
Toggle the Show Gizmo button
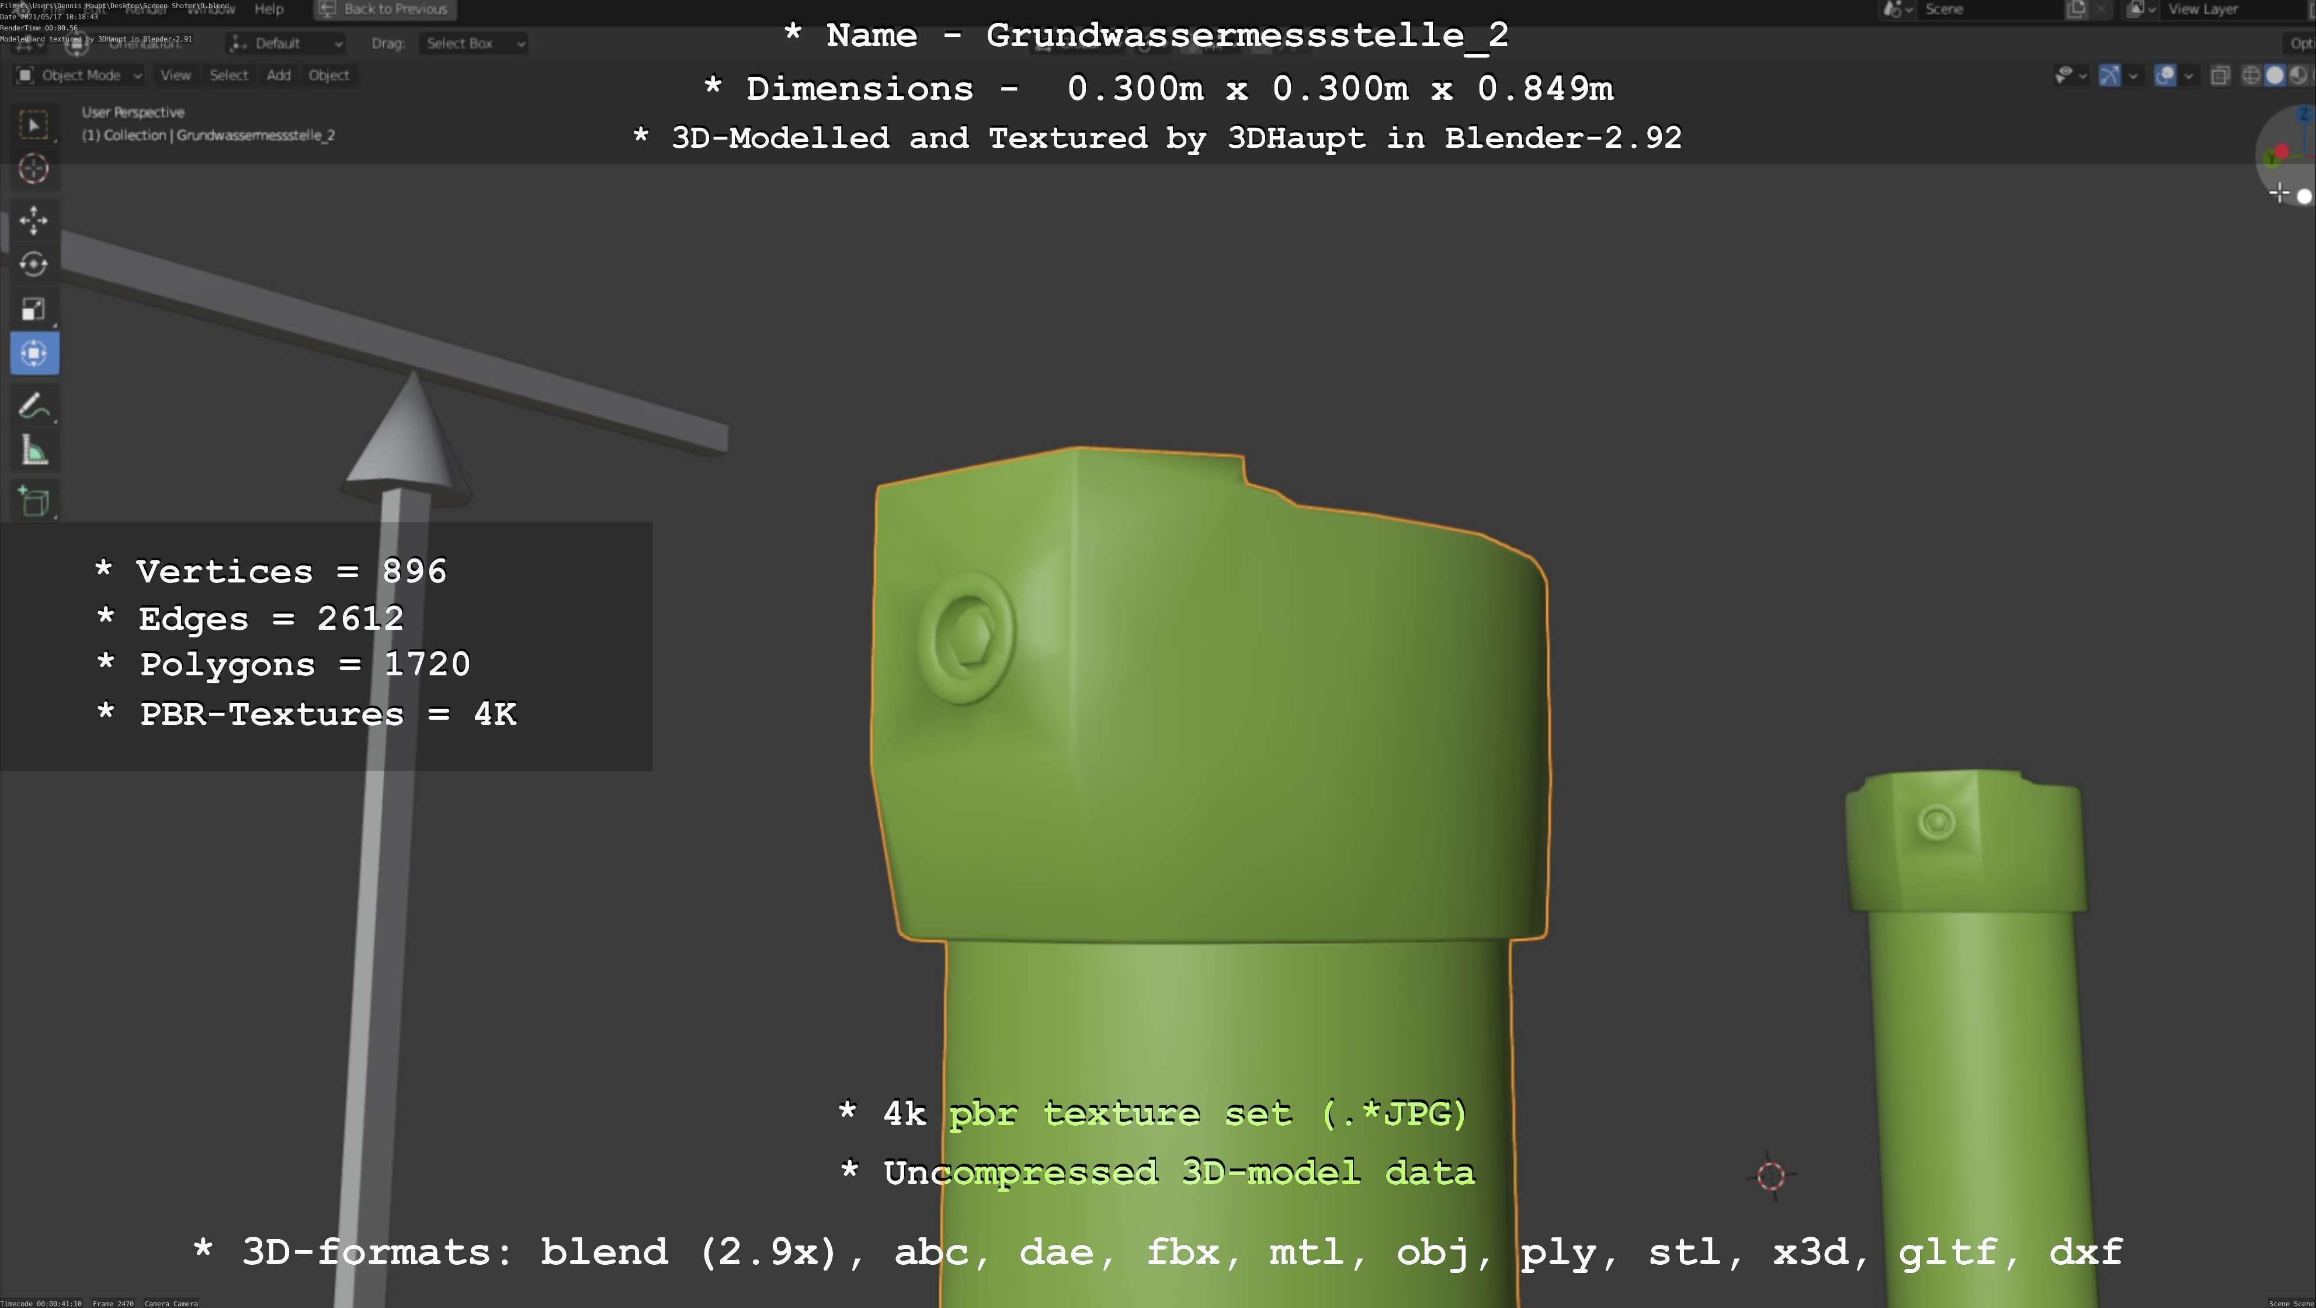coord(2109,75)
